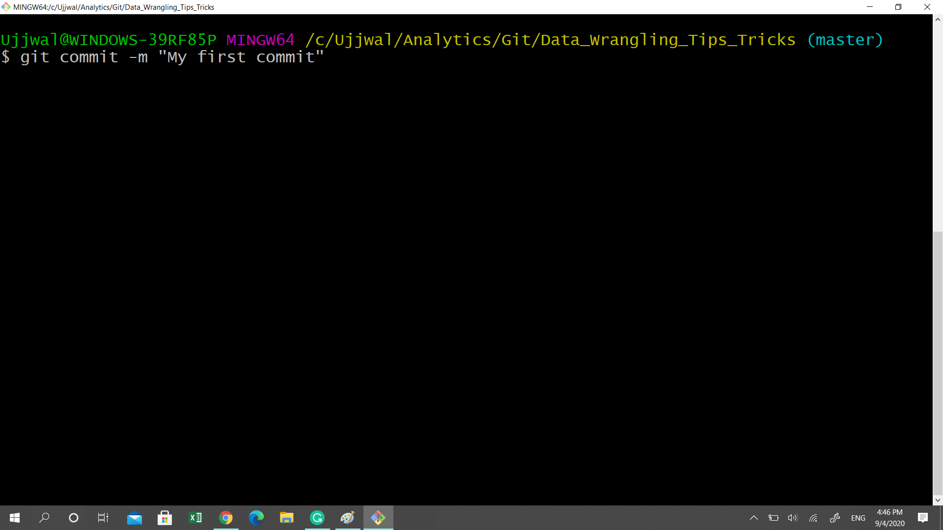
Task: Open Task View on the taskbar
Action: tap(103, 518)
